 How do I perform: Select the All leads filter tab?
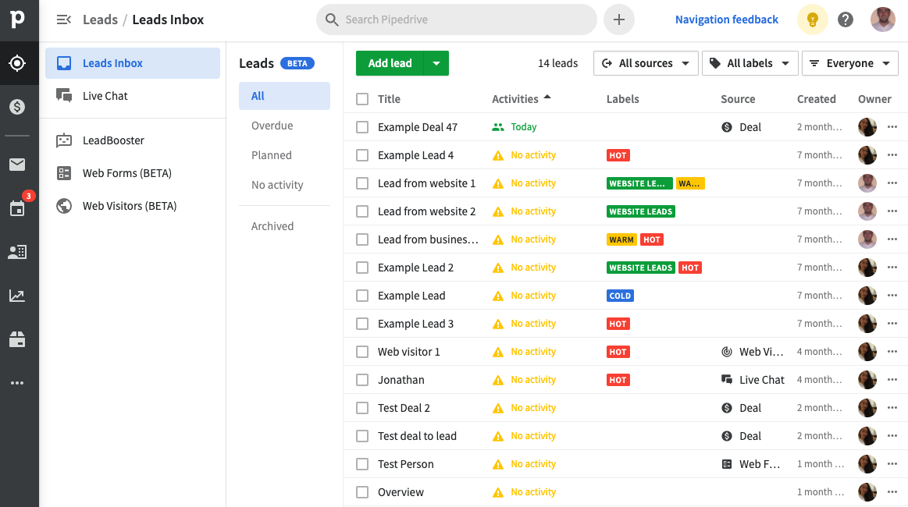(284, 96)
